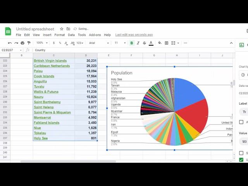Viewport: 248px width, 186px height.
Task: Open the Holy See link in column C
Action: tap(41, 138)
